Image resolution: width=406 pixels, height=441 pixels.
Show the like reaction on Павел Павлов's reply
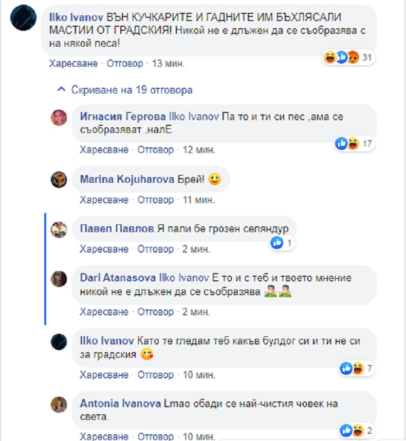point(282,243)
